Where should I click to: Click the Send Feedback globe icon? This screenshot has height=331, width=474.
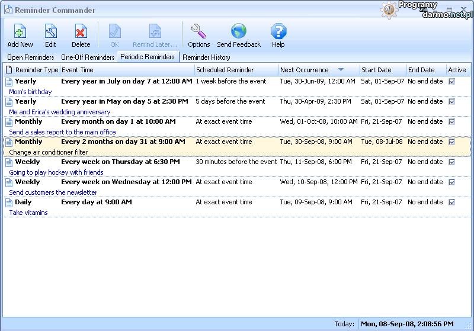point(239,32)
